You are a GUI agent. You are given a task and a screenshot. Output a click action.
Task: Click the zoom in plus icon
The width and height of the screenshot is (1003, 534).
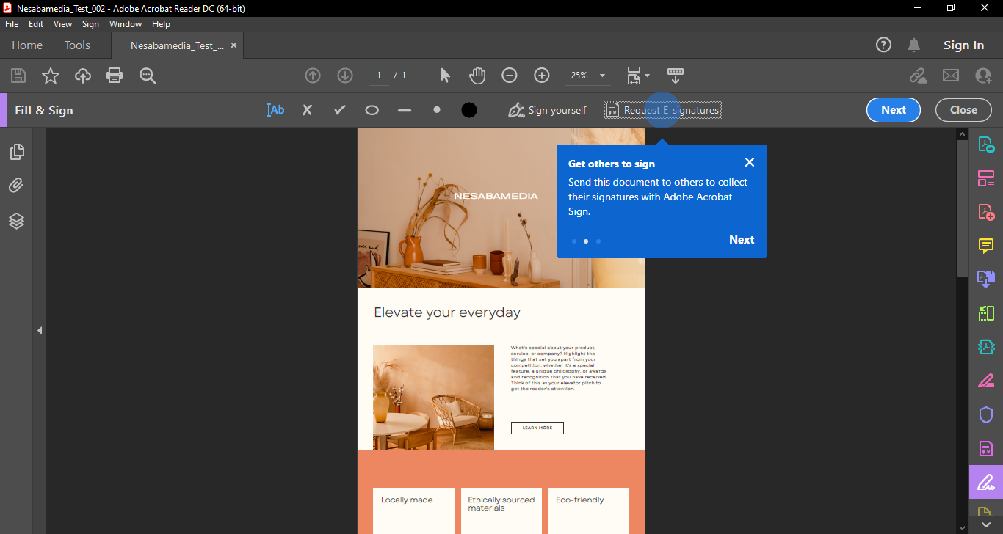[541, 76]
